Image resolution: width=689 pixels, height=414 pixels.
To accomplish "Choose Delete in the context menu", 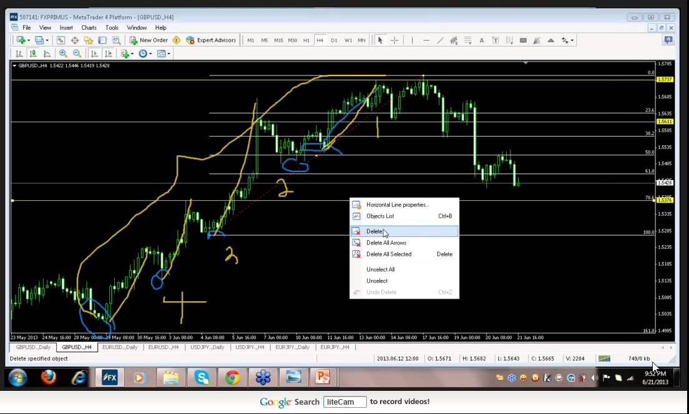I will pos(404,231).
